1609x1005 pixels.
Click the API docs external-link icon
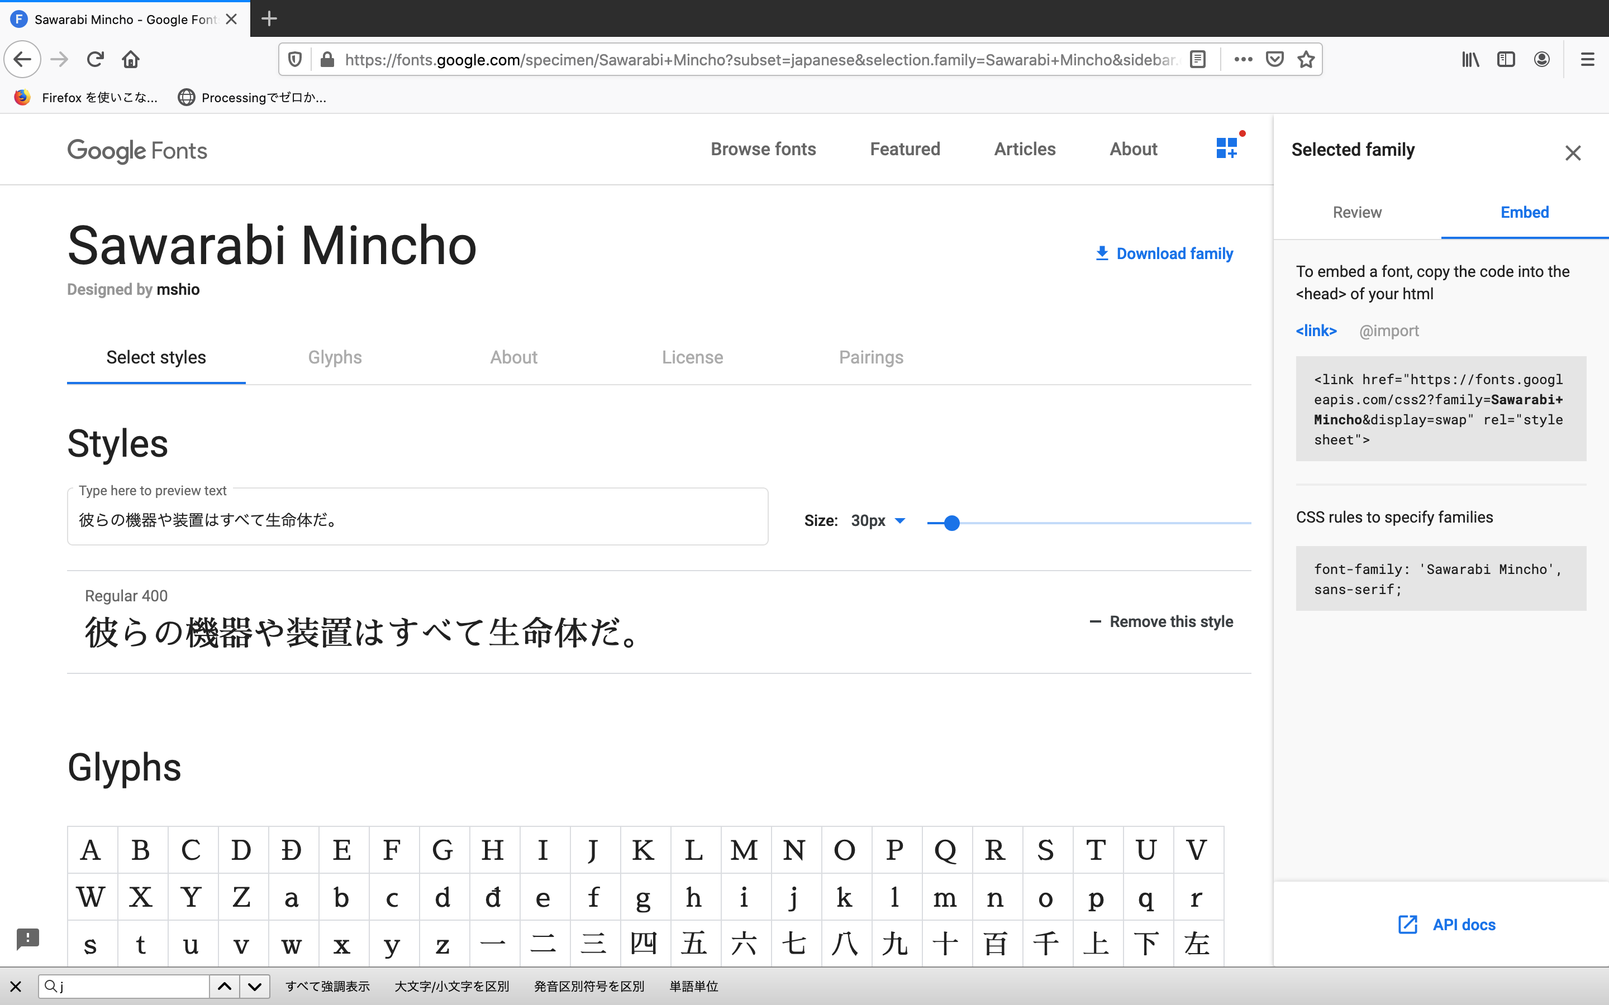click(1407, 925)
